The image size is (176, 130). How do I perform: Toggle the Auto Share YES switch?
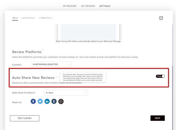coord(160,76)
